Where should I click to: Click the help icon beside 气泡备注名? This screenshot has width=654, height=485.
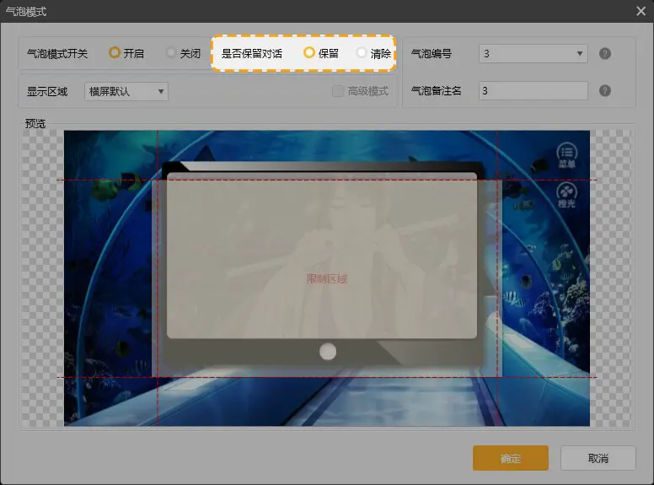pos(604,91)
